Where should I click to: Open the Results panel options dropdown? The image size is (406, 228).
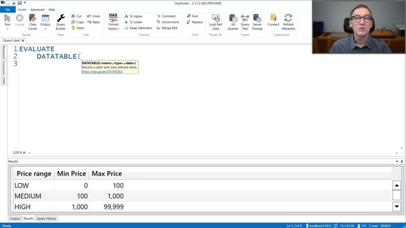pos(397,161)
